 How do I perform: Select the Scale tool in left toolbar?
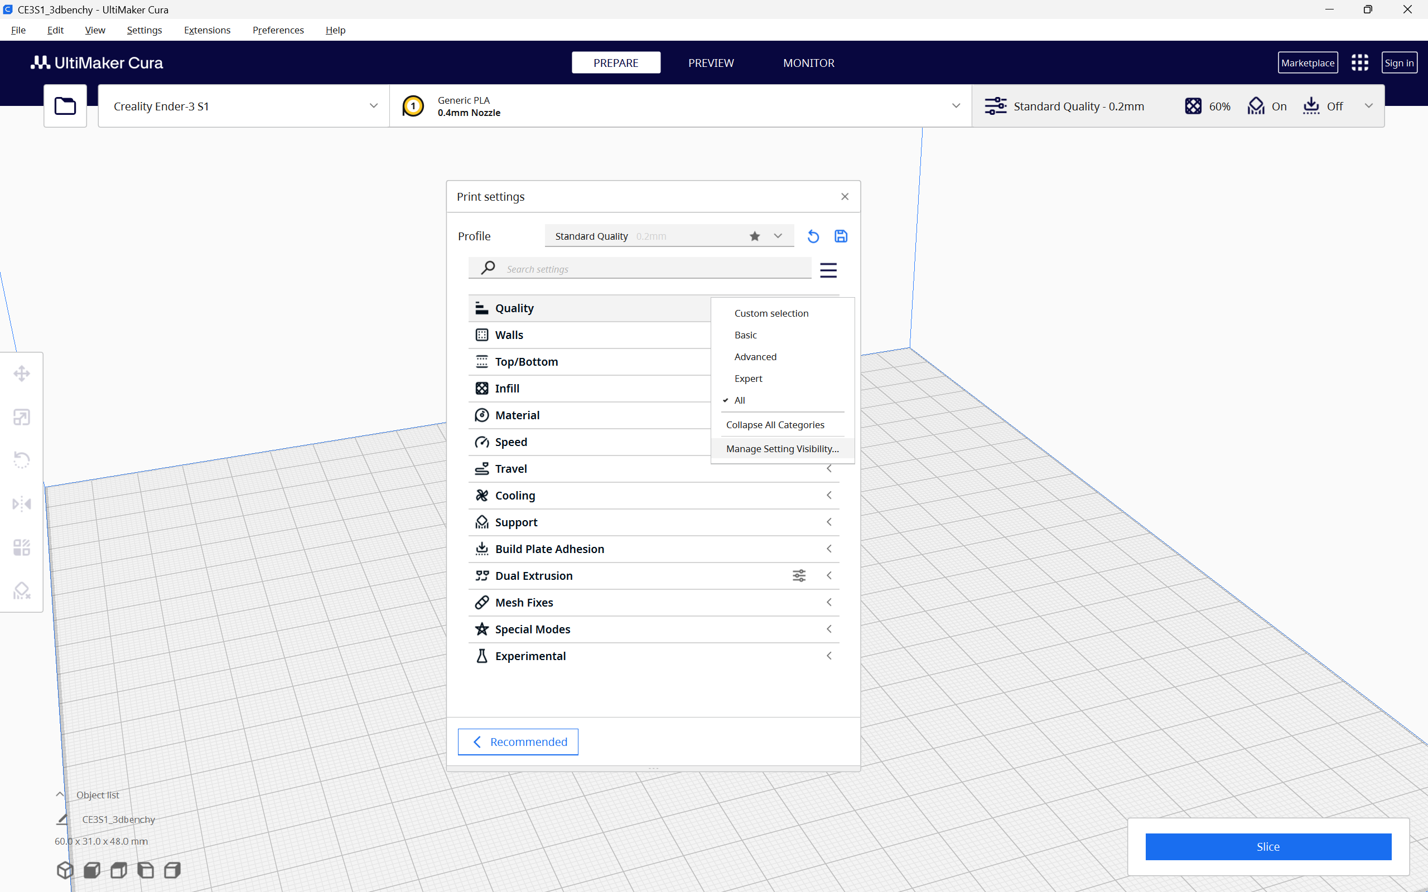click(x=22, y=417)
